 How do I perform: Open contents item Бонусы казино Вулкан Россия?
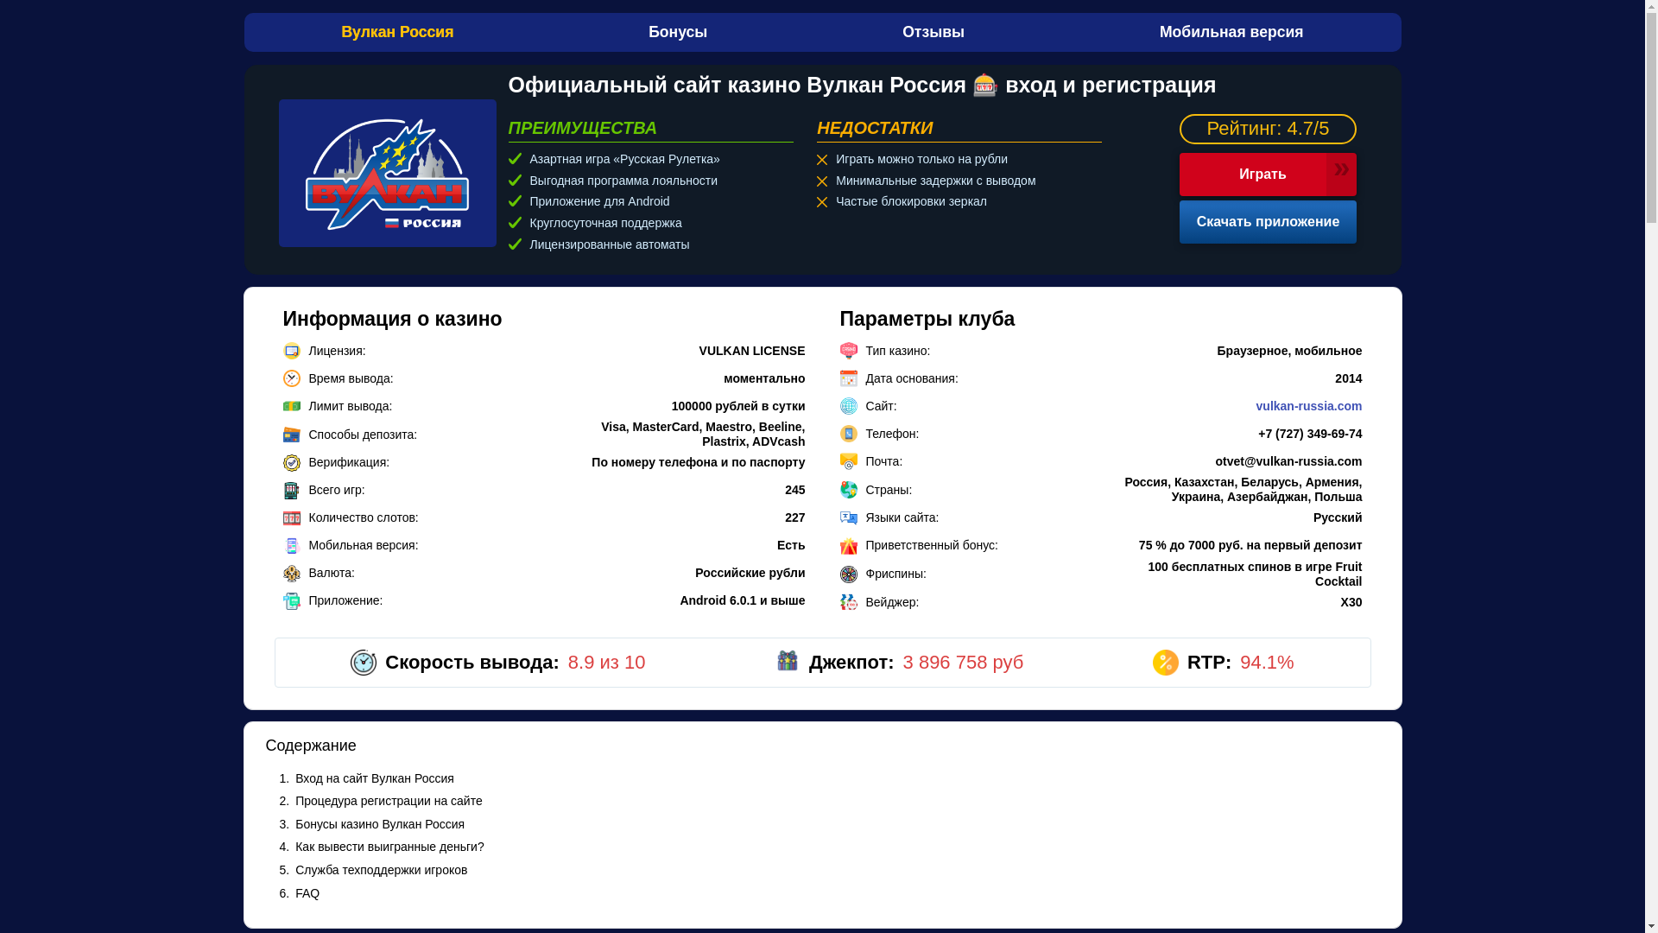(x=380, y=824)
